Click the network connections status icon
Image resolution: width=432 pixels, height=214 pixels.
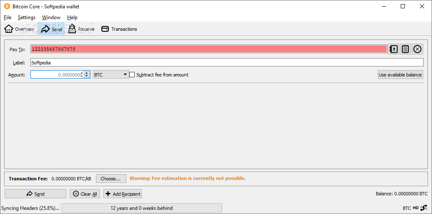424,208
